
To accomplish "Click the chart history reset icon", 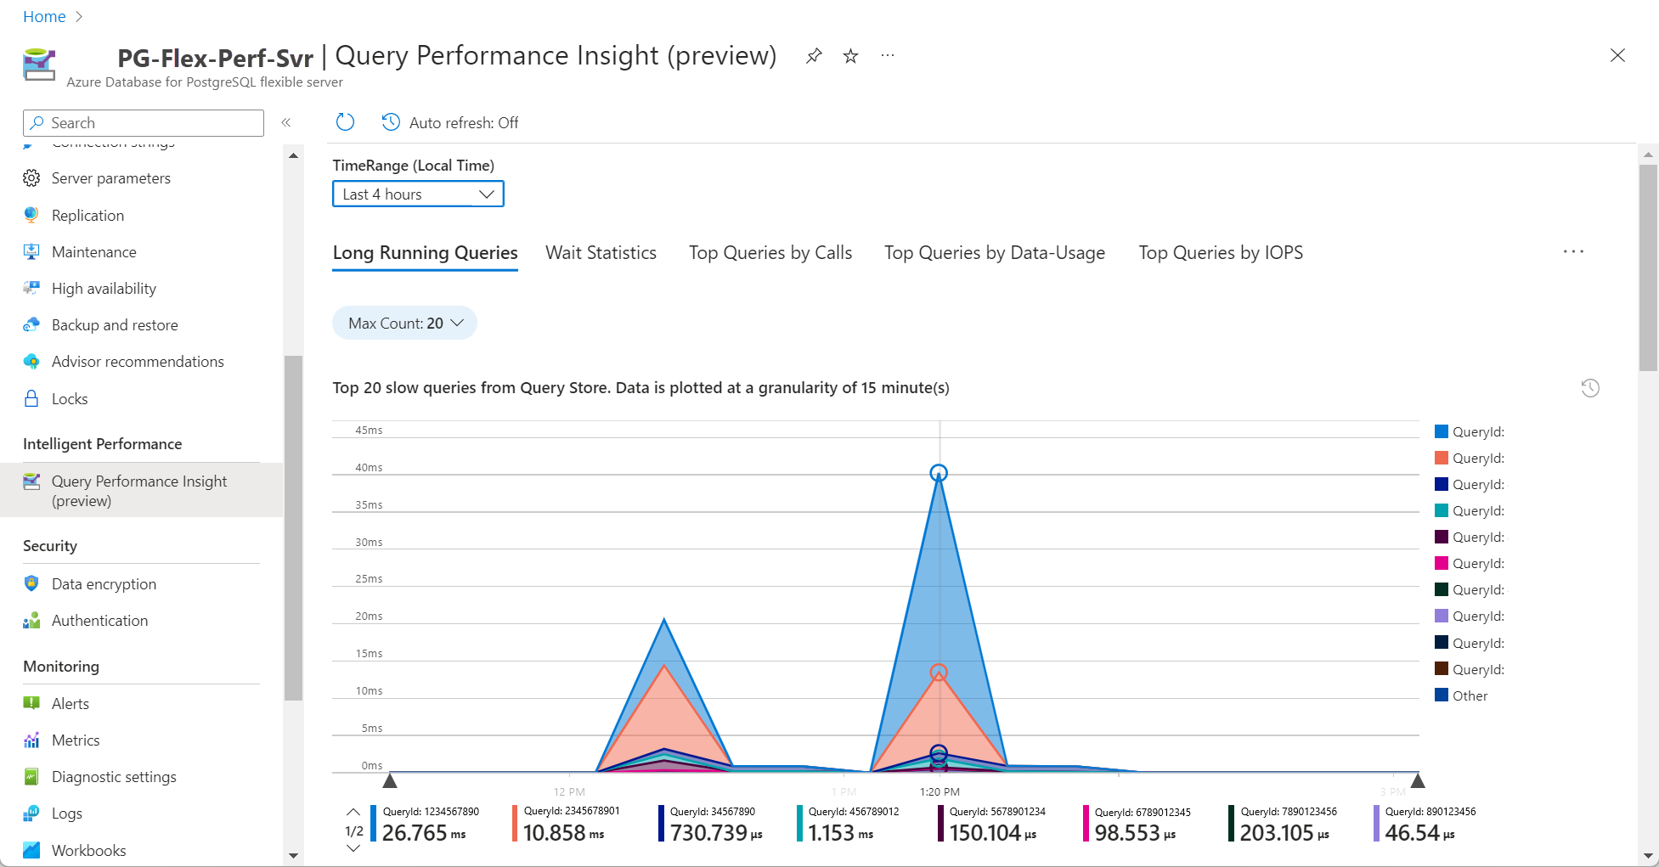I will [x=1590, y=388].
